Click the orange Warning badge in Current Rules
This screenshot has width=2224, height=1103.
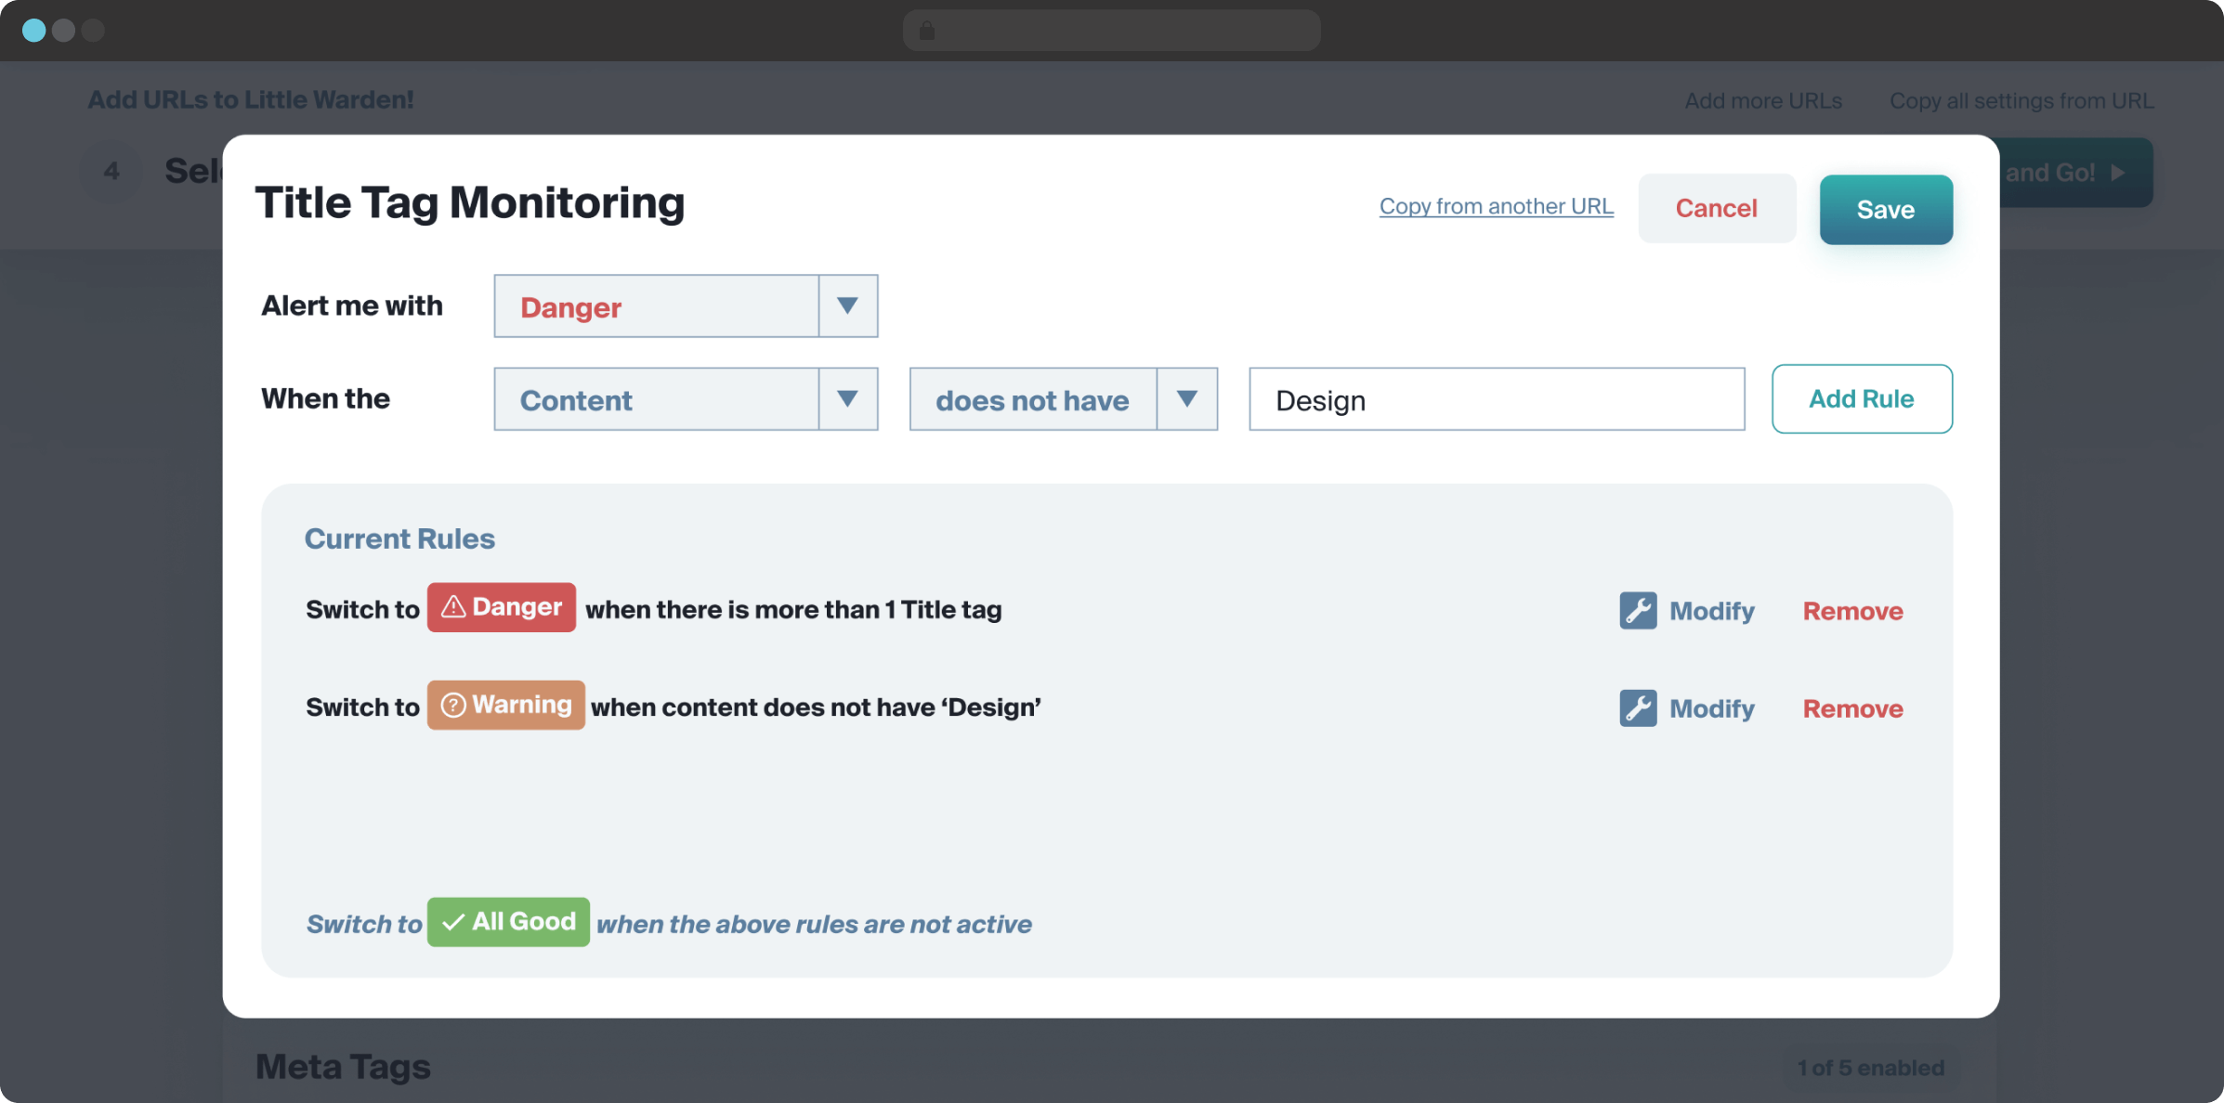(506, 705)
